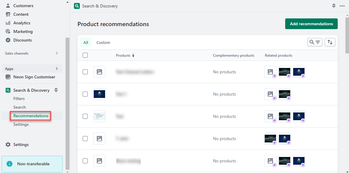Check the first product row checkbox

85,72
